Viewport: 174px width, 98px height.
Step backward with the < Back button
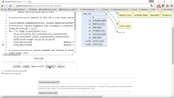tap(26, 66)
